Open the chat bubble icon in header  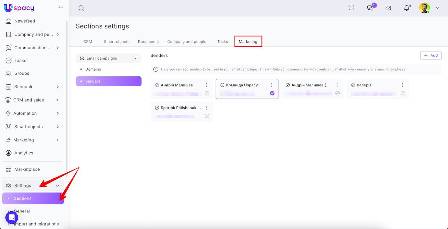pos(351,8)
